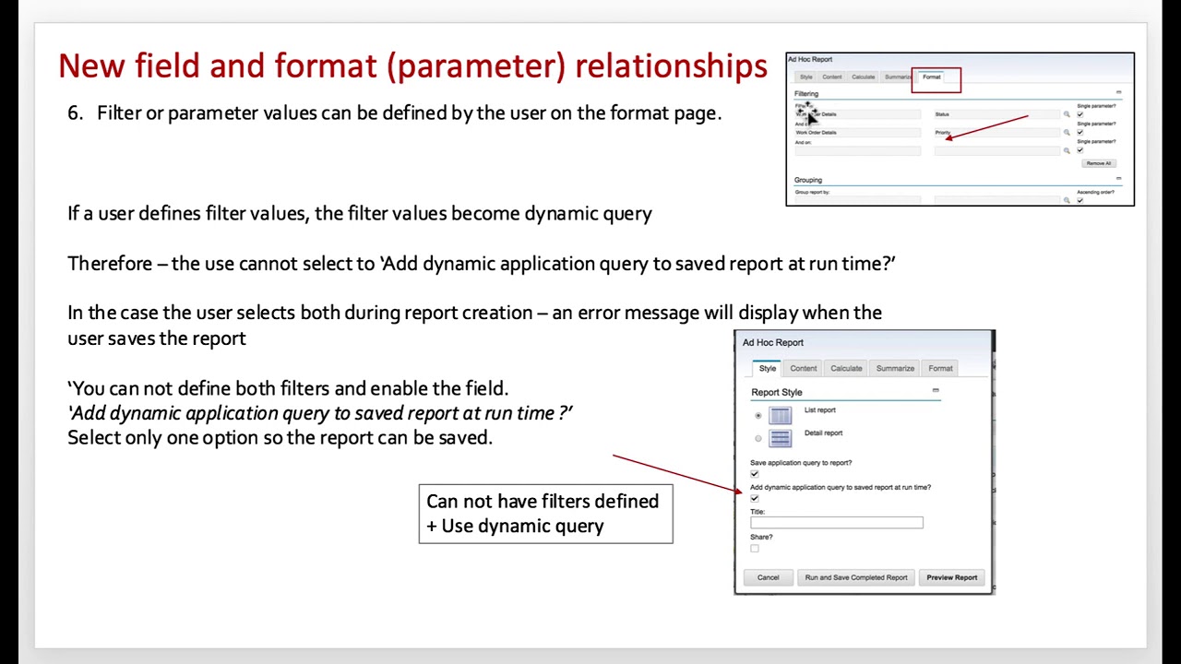
Task: Click the magnifier icon beside the Status field
Action: [x=1067, y=114]
